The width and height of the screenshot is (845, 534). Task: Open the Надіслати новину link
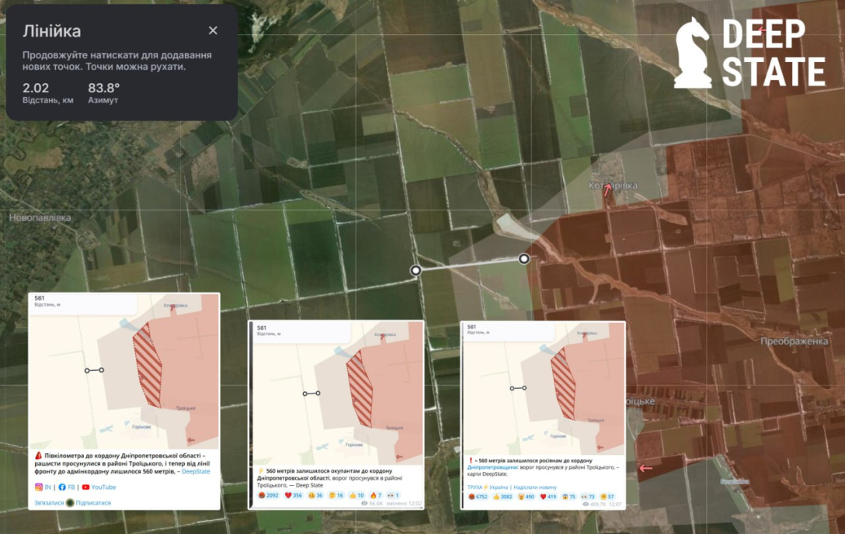(534, 487)
